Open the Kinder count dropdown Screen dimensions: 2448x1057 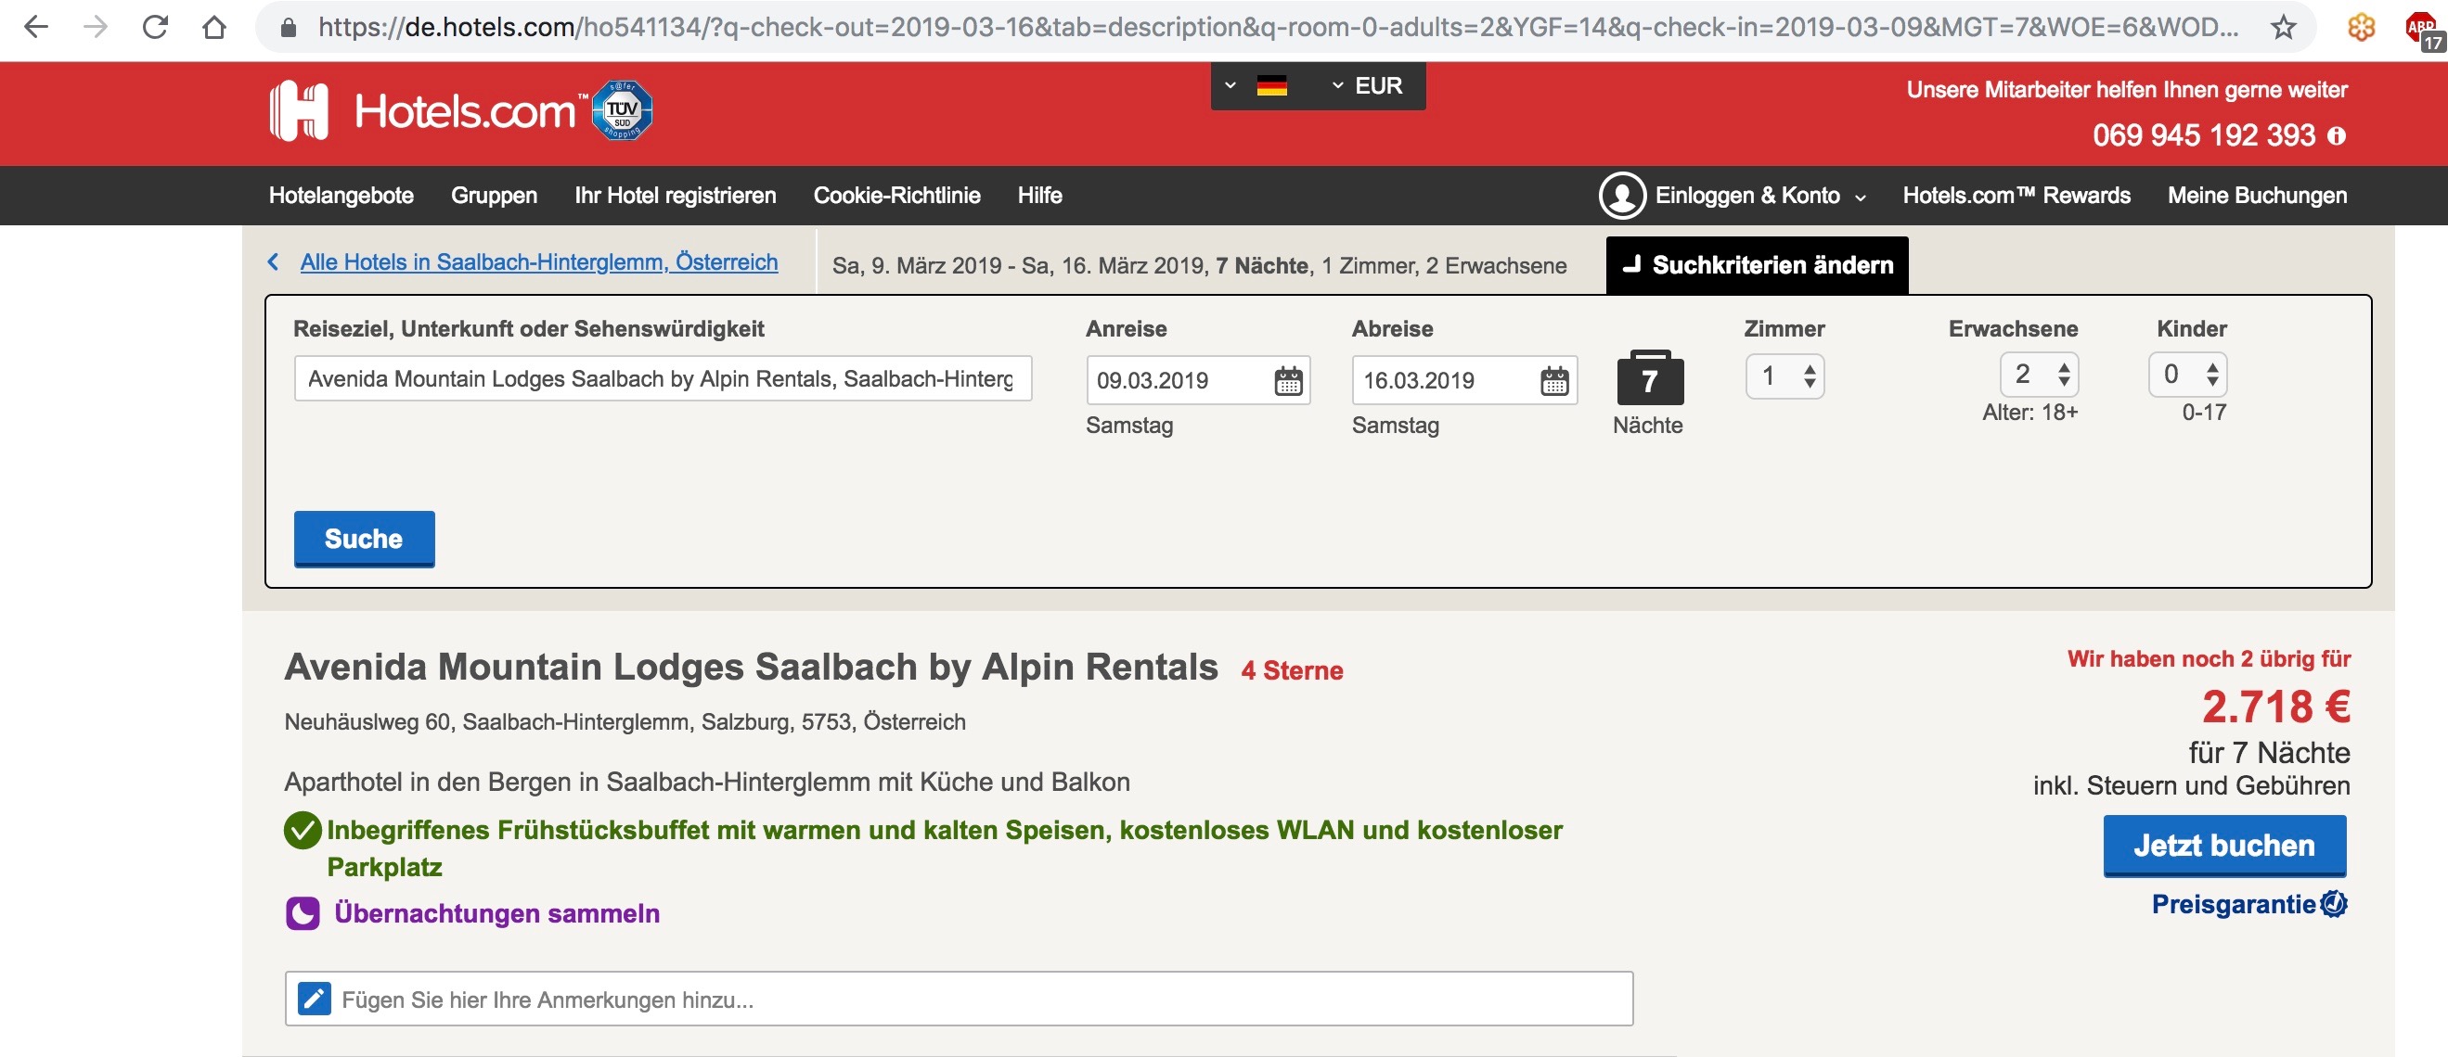[2187, 375]
